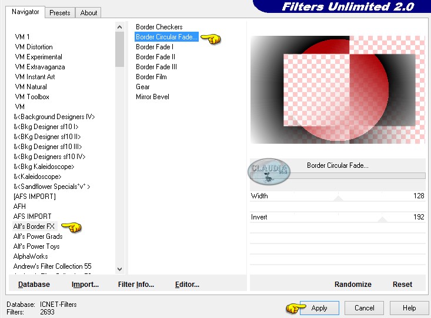Open the About tab
Screen dimensions: 431x318
pyautogui.click(x=89, y=13)
